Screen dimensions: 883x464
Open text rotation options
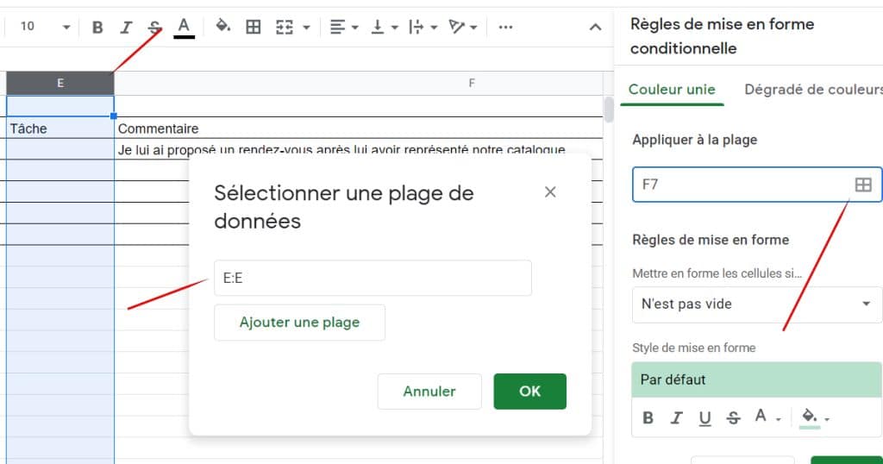[456, 27]
